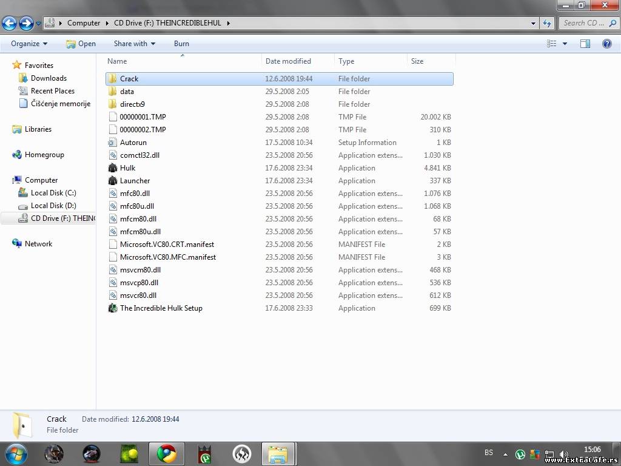This screenshot has height=466, width=621.
Task: Click the Burn toolbar button
Action: click(181, 44)
